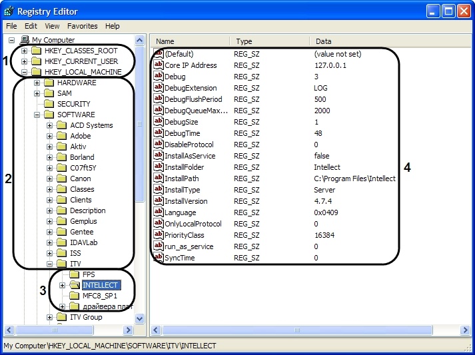Click the string icon next to SyncTime
Viewport: 475px width, 355px height.
[x=158, y=258]
